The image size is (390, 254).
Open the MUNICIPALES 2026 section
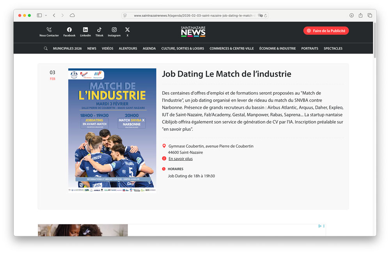pyautogui.click(x=67, y=48)
